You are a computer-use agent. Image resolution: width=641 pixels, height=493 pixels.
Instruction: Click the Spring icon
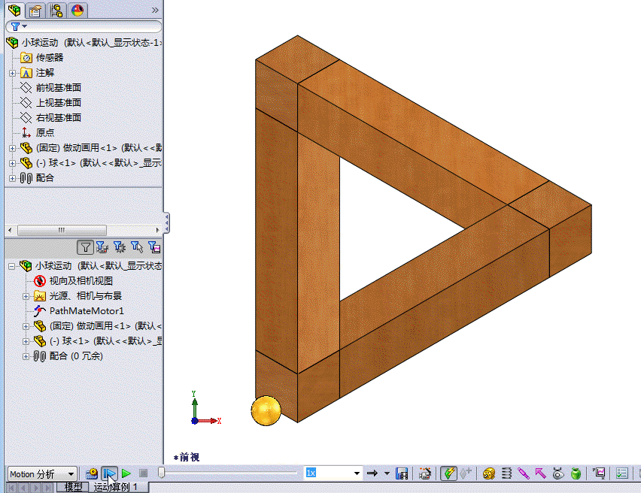coord(506,473)
